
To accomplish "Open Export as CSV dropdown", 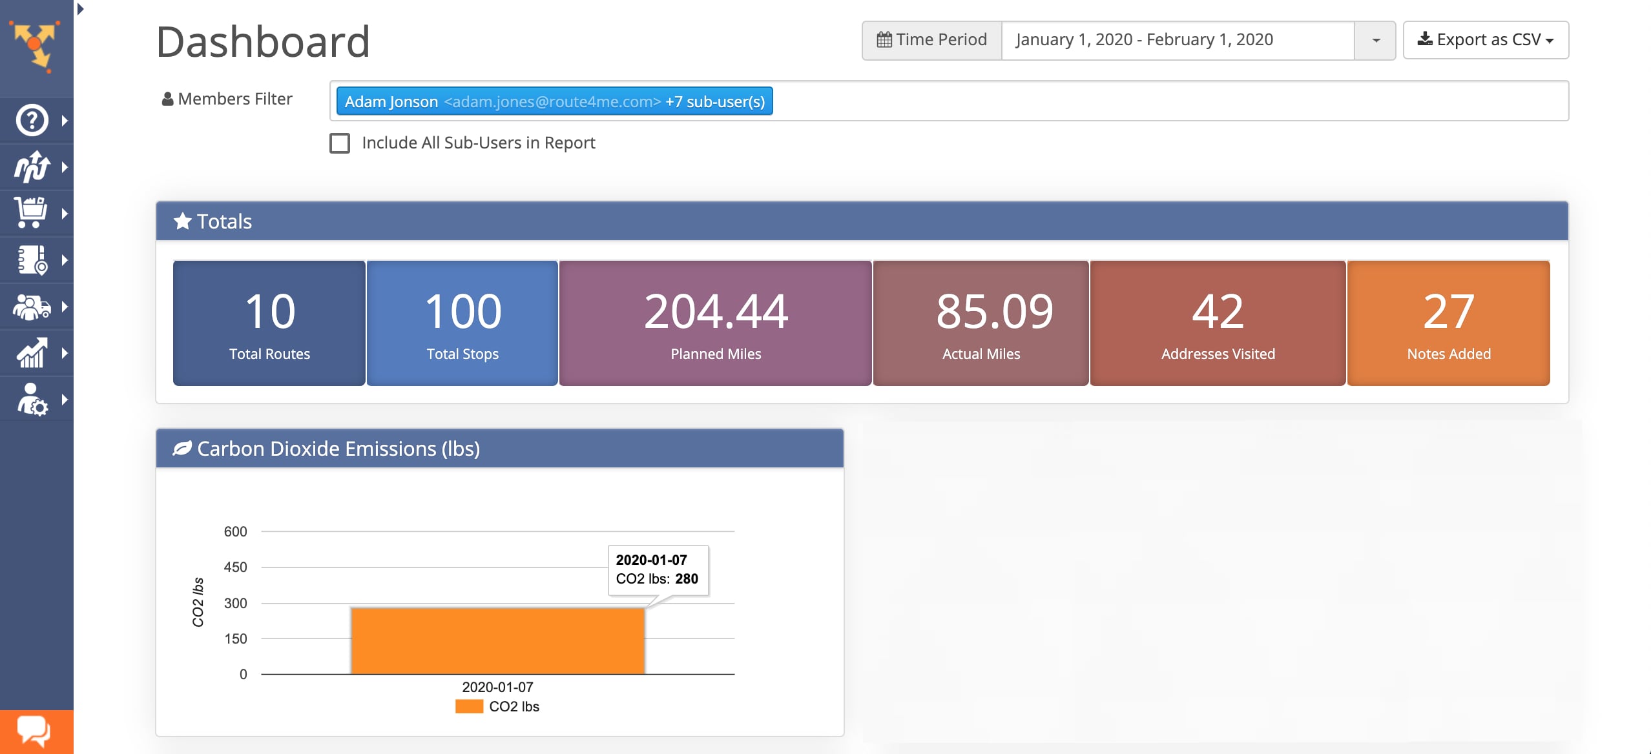I will pyautogui.click(x=1485, y=40).
